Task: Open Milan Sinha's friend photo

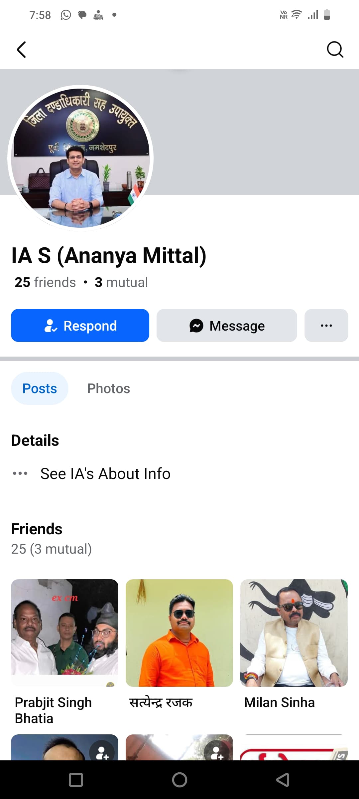Action: pos(294,633)
